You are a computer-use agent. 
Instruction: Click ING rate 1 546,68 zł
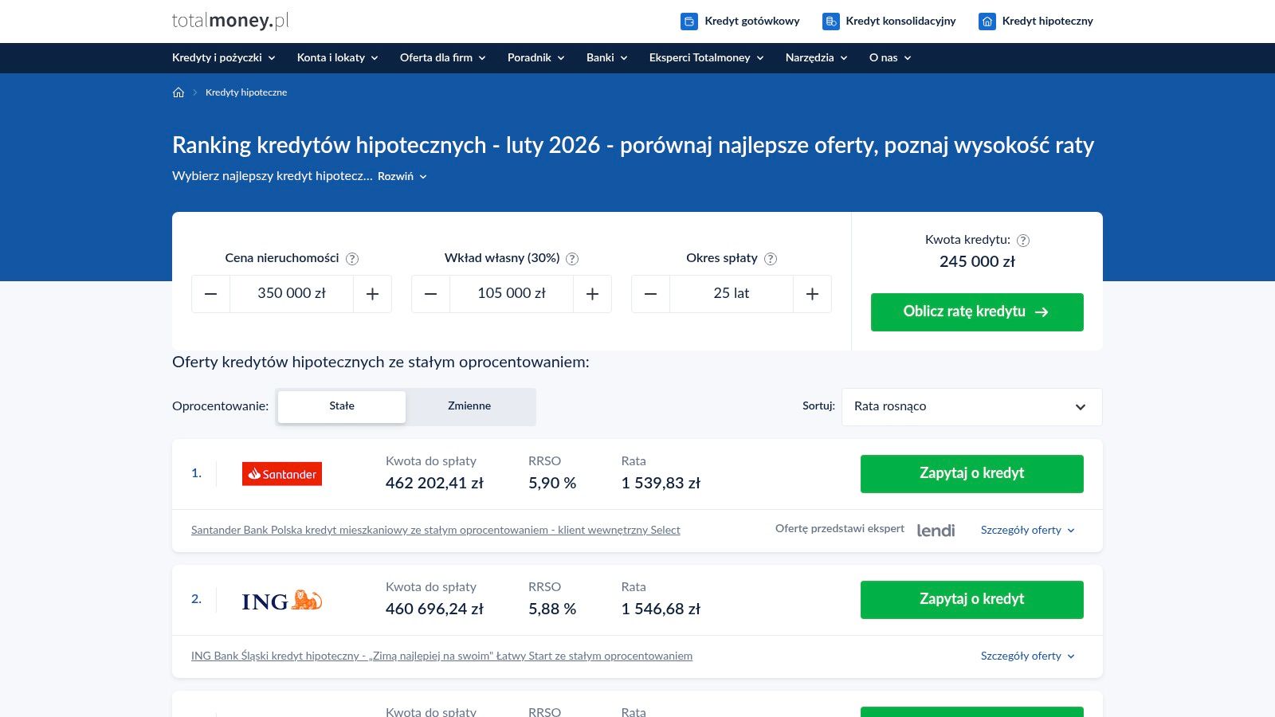tap(661, 609)
